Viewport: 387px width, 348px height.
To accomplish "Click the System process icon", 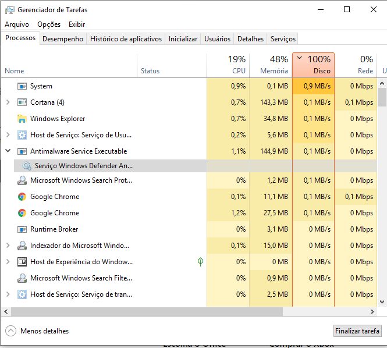I will (22, 86).
